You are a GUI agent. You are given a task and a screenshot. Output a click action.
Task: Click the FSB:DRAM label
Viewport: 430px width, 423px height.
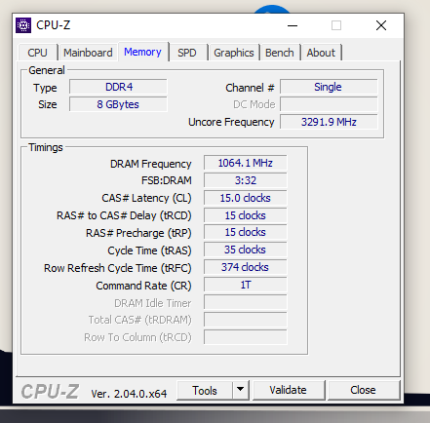167,180
